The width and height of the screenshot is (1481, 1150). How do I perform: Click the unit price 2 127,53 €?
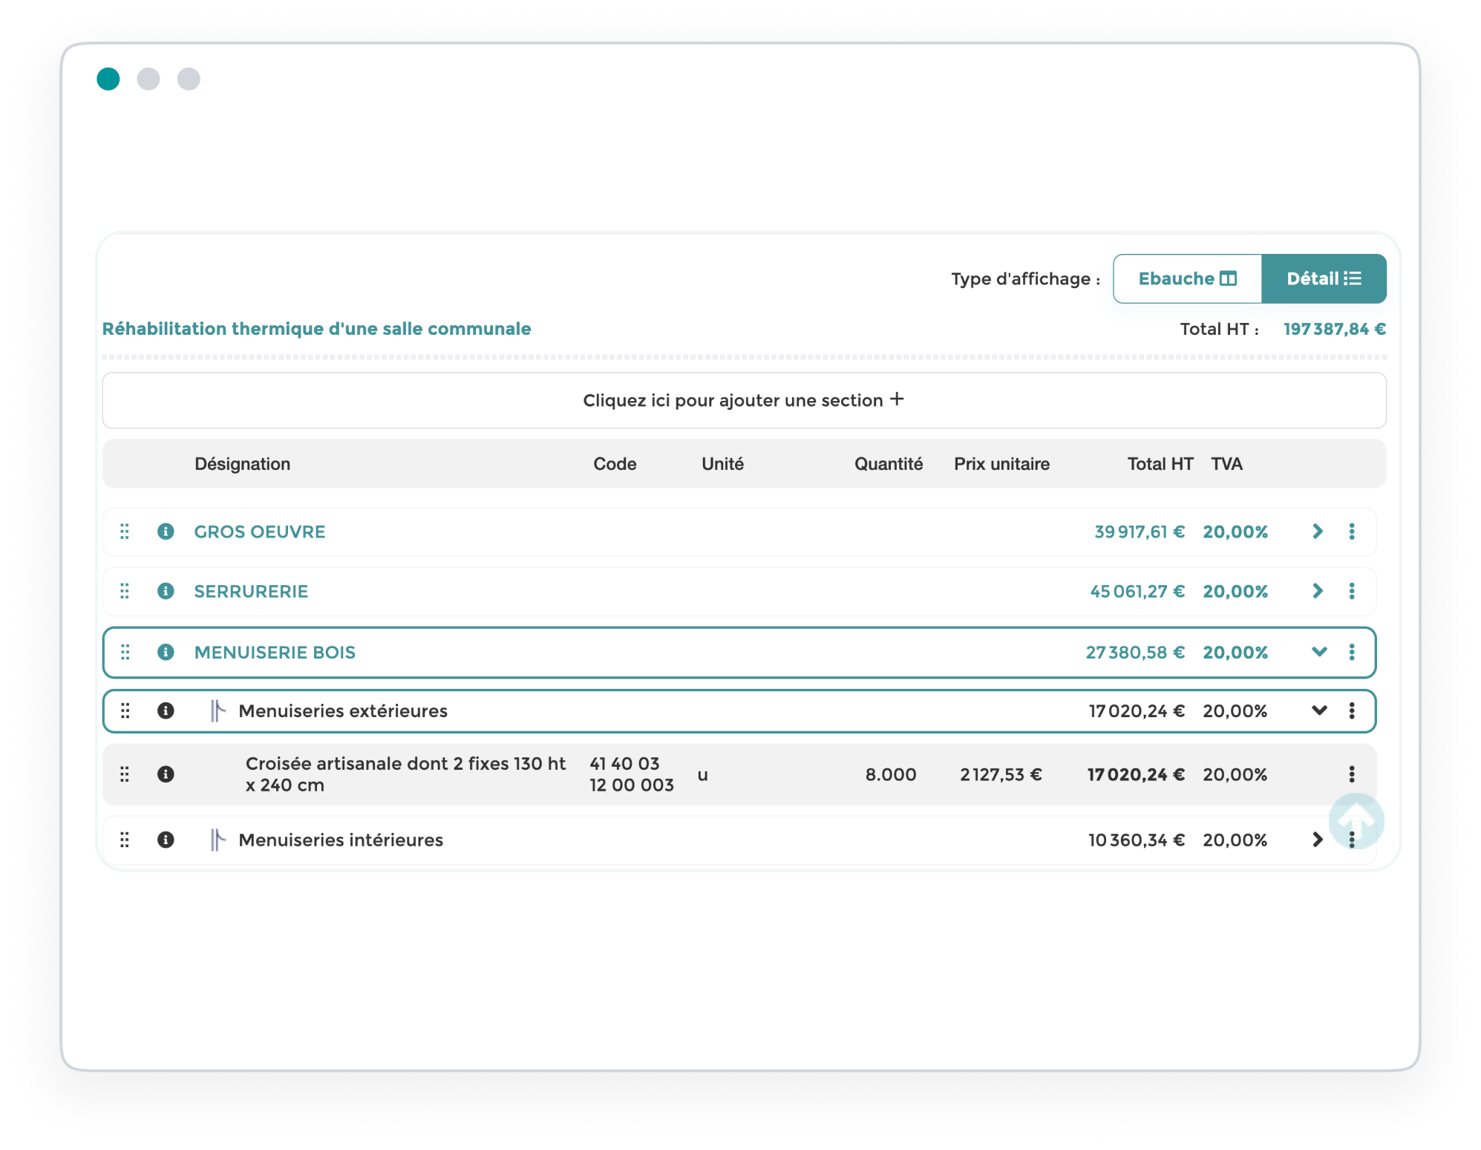pyautogui.click(x=1001, y=774)
